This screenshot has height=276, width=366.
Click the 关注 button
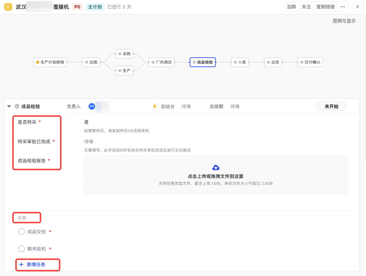click(x=306, y=7)
